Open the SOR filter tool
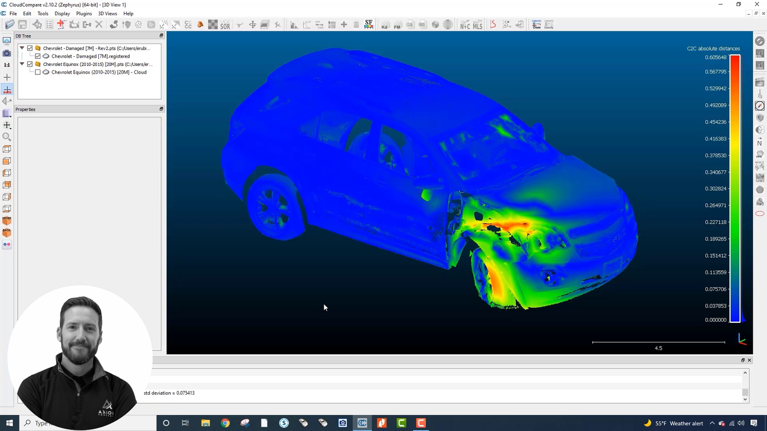Screen dimensions: 767x431 pyautogui.click(x=225, y=24)
